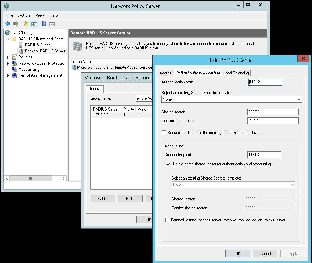Open the View menu
Screen dimensions: 312x263
coord(40,15)
